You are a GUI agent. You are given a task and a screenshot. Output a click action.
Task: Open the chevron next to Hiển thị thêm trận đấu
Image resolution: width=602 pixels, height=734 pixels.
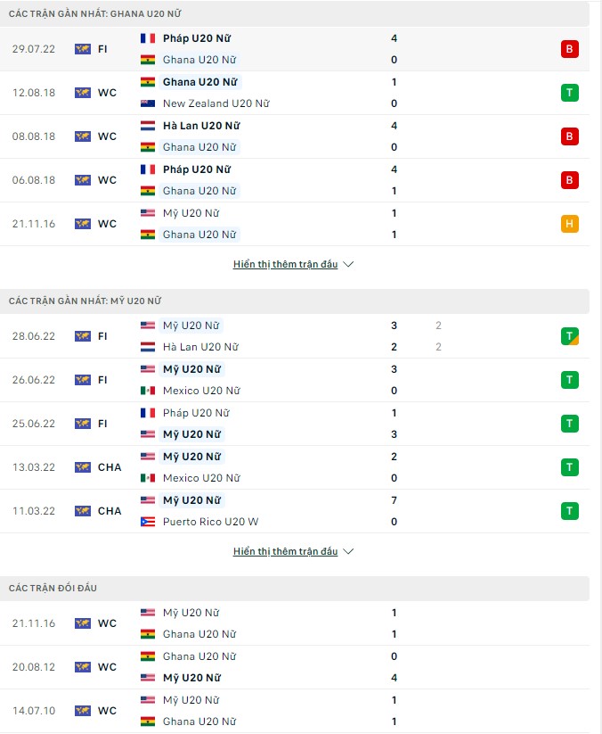click(x=348, y=264)
